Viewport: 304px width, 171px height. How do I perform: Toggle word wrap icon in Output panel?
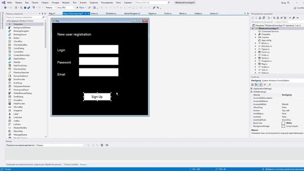pyautogui.click(x=107, y=145)
